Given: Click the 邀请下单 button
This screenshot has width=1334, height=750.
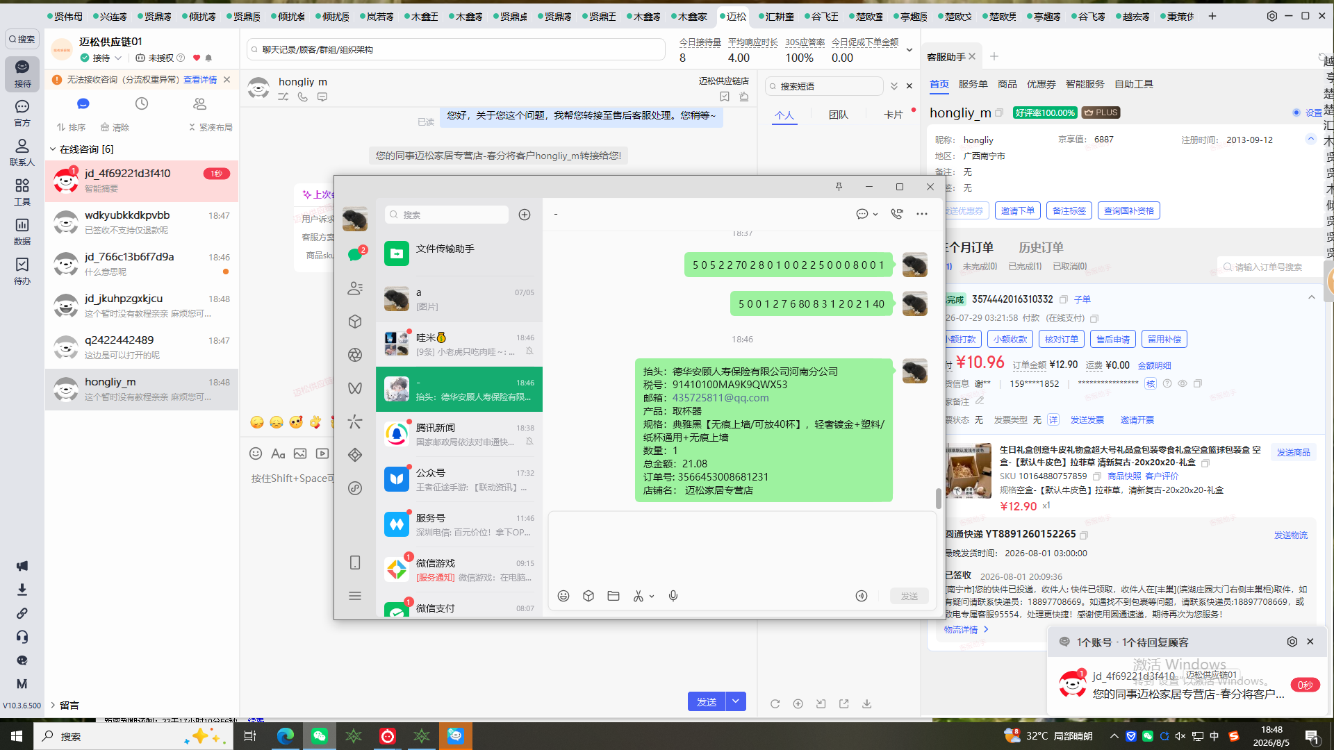Looking at the screenshot, I should point(1018,210).
